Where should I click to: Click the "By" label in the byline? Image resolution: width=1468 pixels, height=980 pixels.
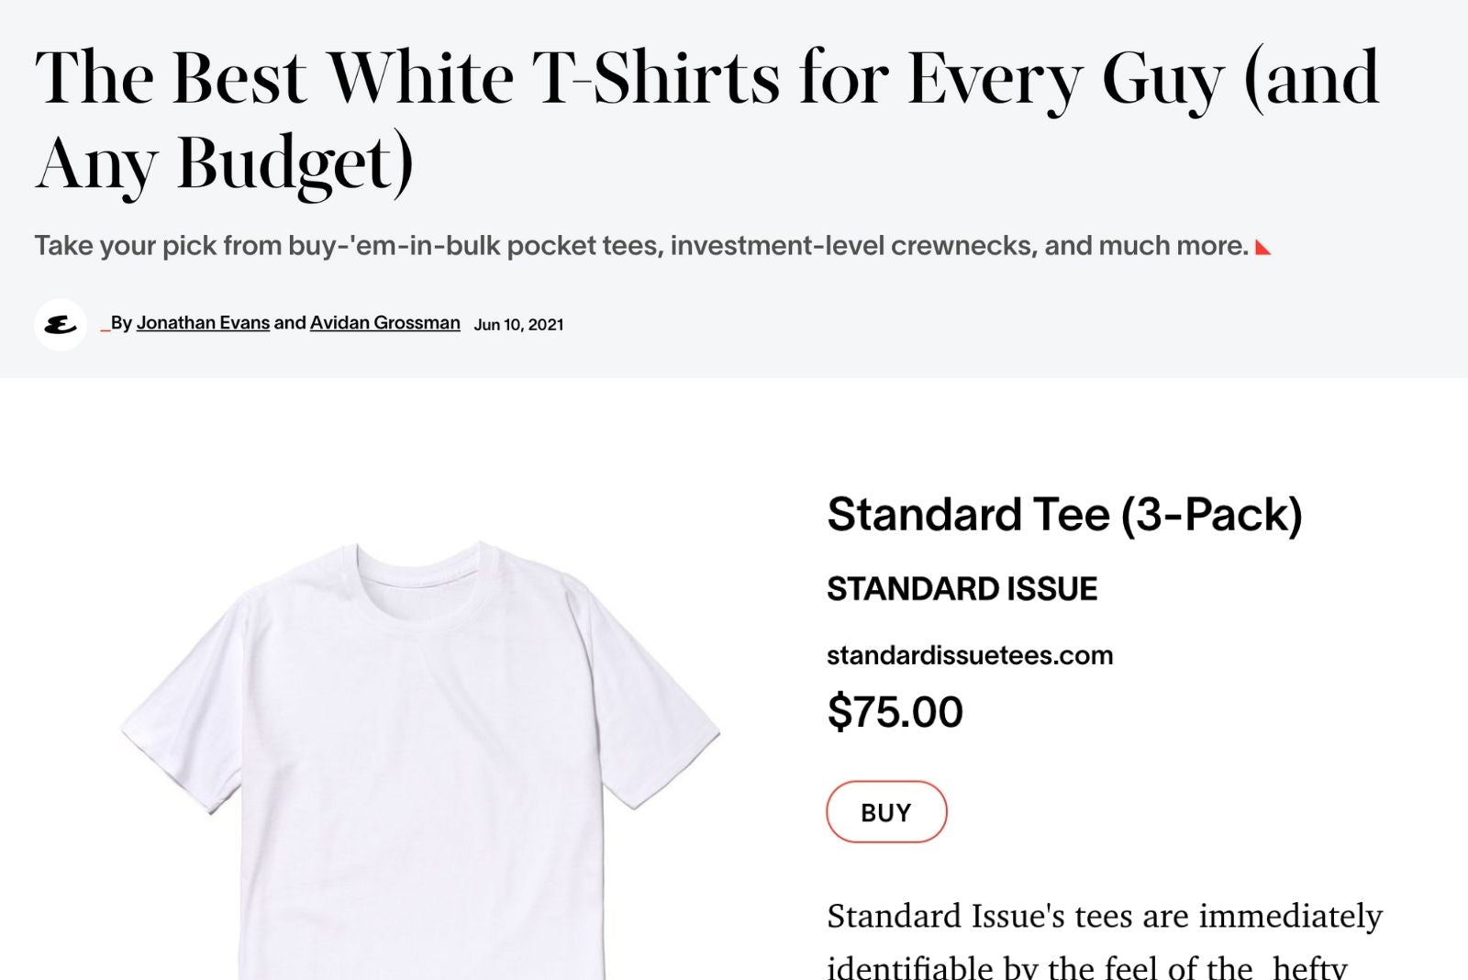click(122, 323)
